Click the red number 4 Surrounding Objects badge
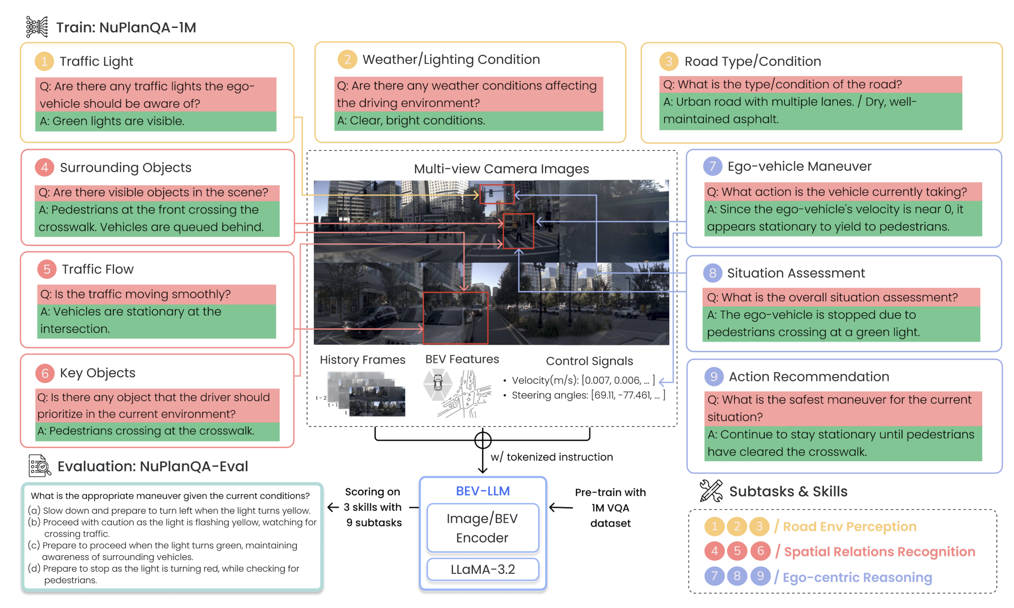 (x=44, y=167)
